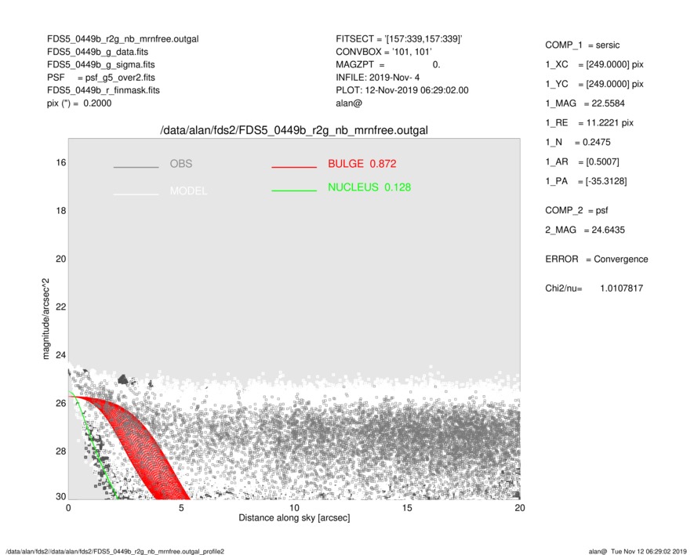Click the PSF = psf_g5_over2.fits entry
Image resolution: width=694 pixels, height=555 pixels.
point(101,78)
